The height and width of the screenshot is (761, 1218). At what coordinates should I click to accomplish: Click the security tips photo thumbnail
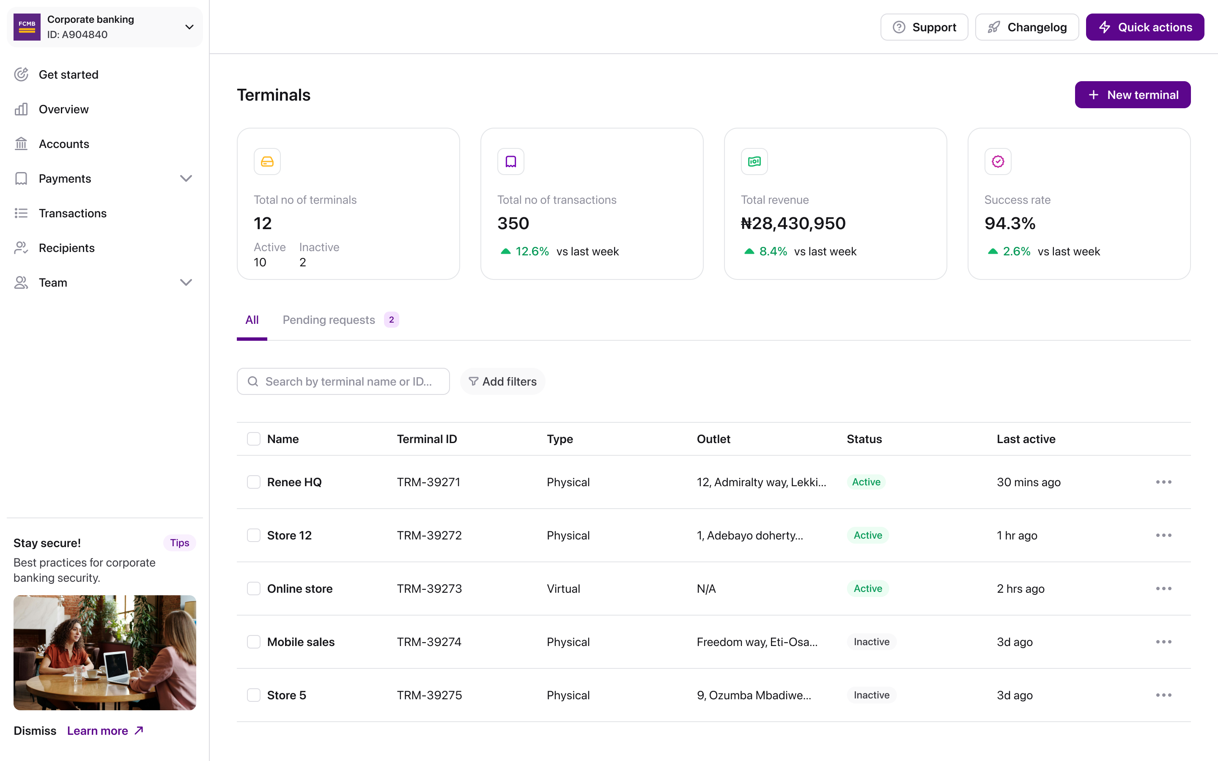(x=105, y=653)
